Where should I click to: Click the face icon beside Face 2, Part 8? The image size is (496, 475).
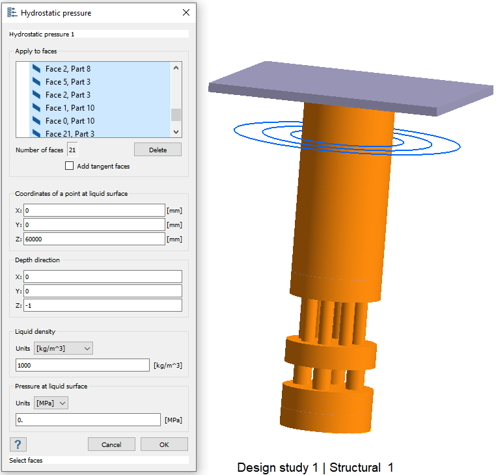pos(36,69)
